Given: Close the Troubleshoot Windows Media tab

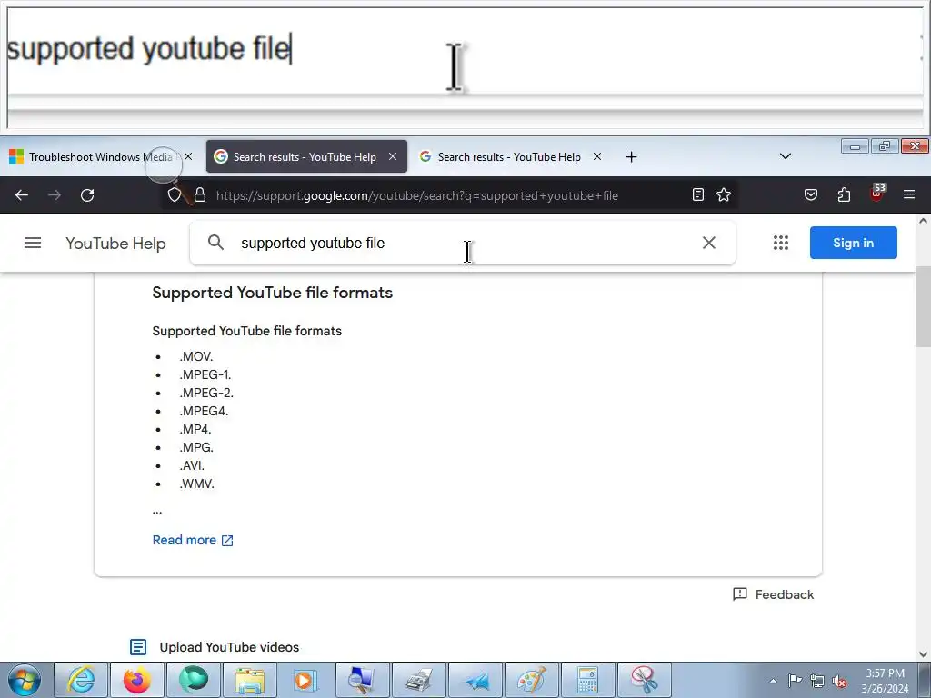Looking at the screenshot, I should pos(188,156).
